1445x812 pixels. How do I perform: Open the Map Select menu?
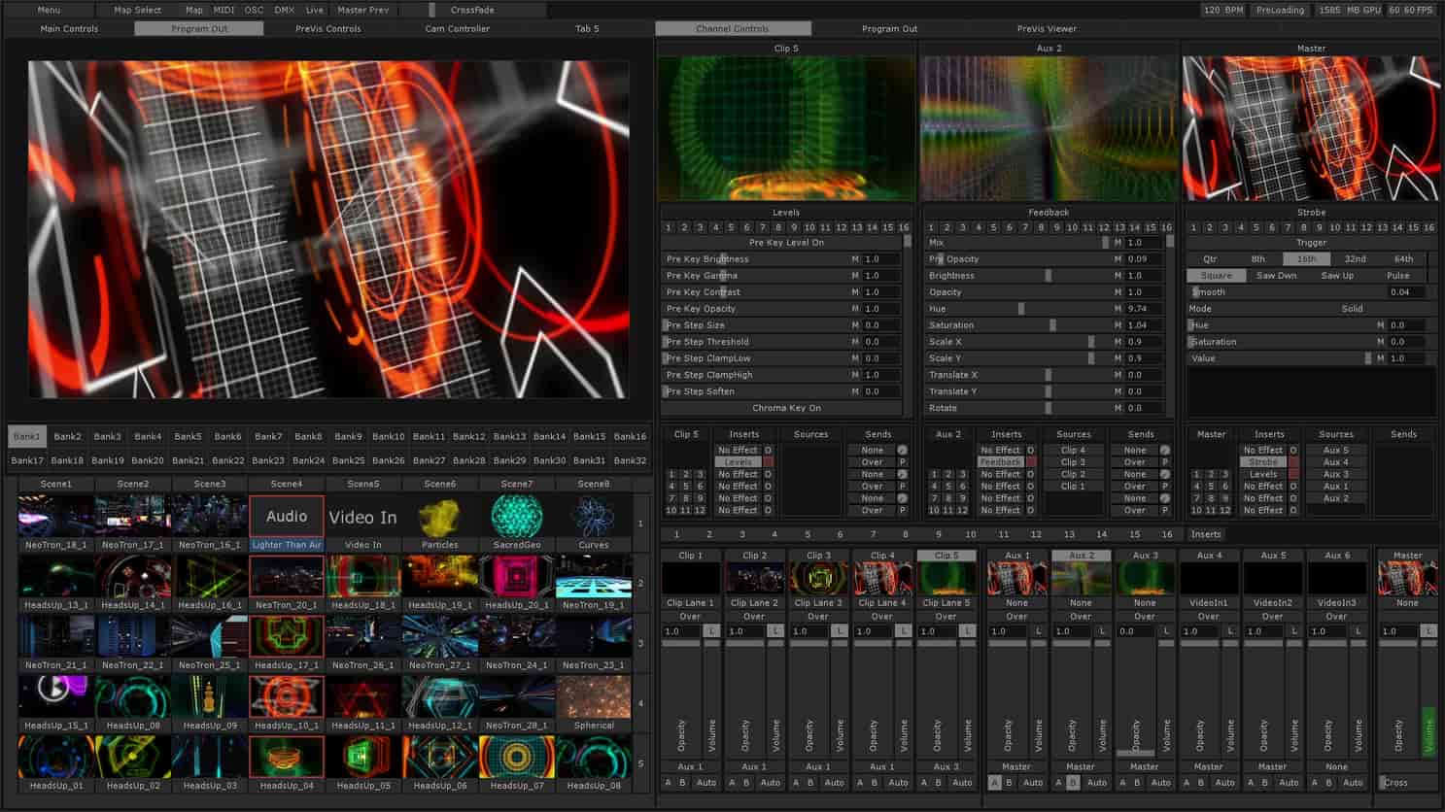pyautogui.click(x=137, y=10)
